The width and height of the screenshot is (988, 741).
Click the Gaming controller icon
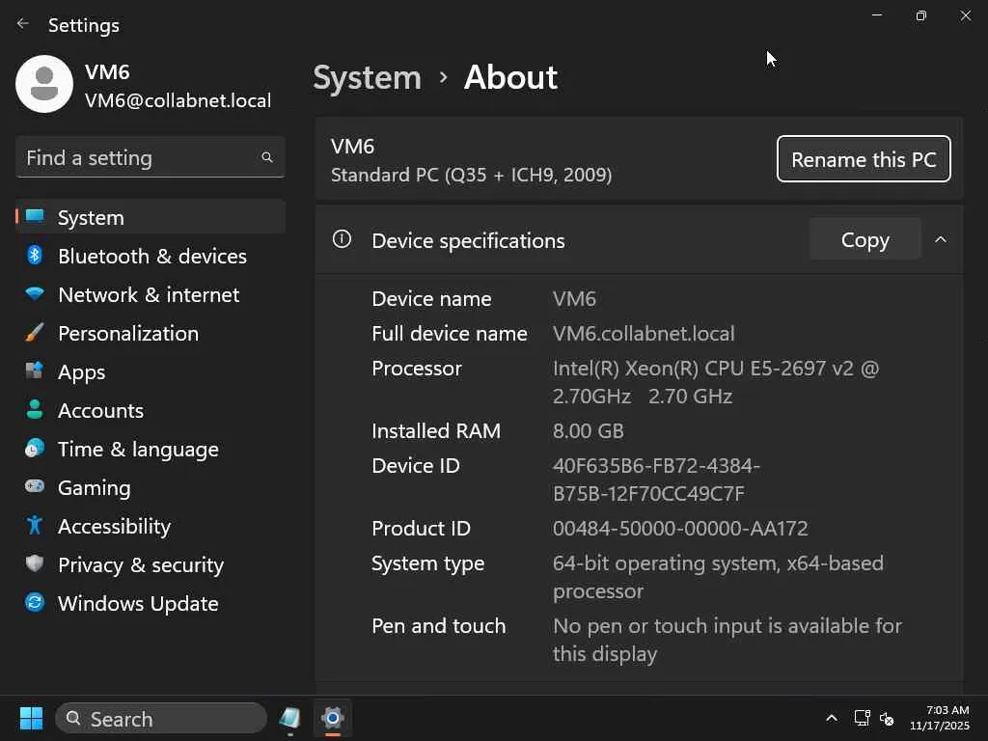[35, 487]
